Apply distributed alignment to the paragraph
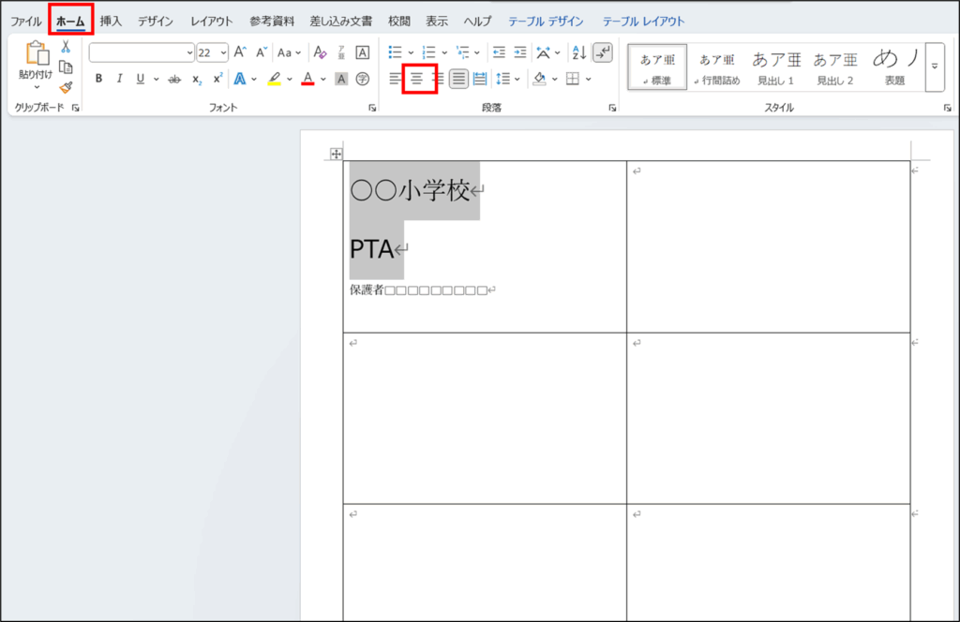 click(480, 79)
